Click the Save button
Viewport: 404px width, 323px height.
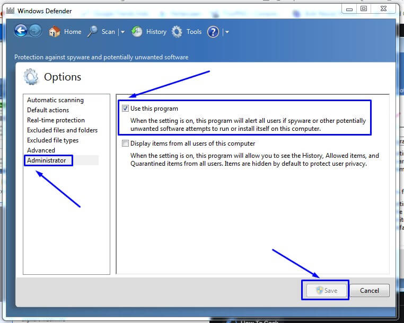327,291
